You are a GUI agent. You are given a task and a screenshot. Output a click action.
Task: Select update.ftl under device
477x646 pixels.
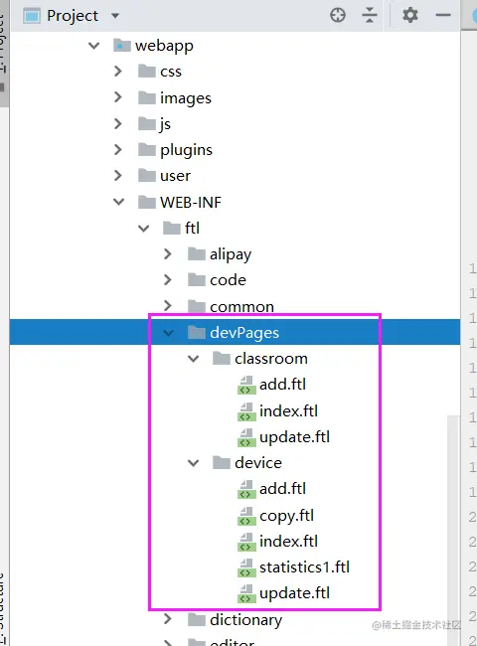[294, 593]
